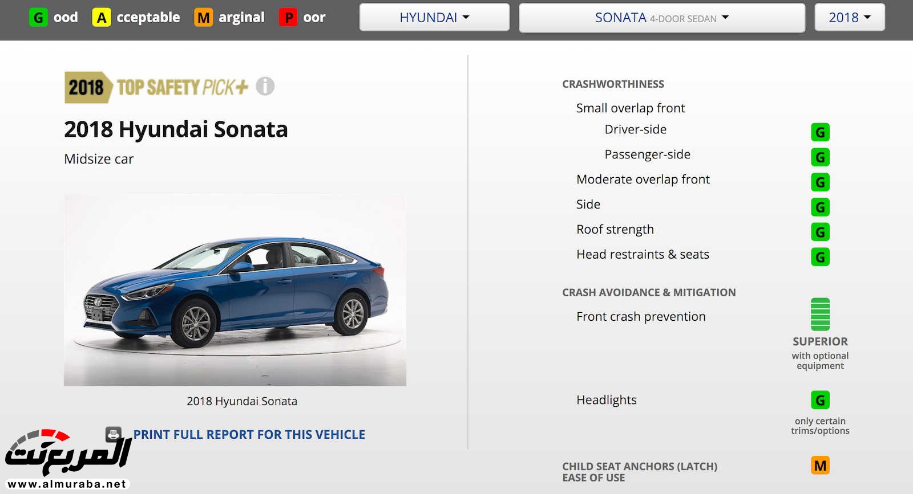Click the green G legend icon
This screenshot has width=913, height=494.
pos(38,18)
